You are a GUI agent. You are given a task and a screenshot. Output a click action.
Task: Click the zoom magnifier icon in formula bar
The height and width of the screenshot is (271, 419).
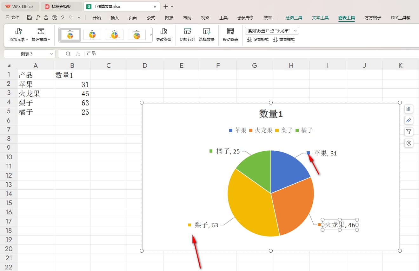coord(68,54)
